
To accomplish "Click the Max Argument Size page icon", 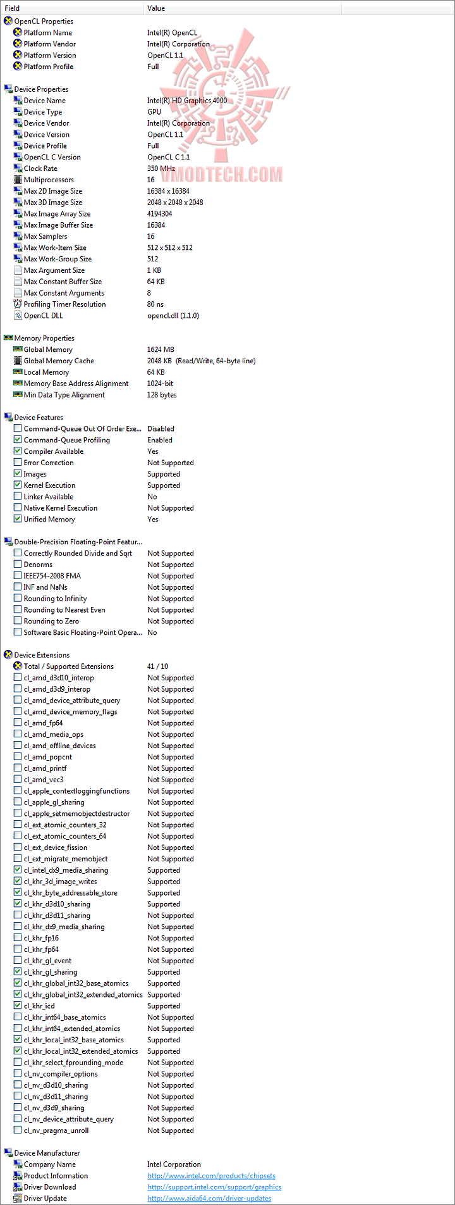I will (18, 270).
